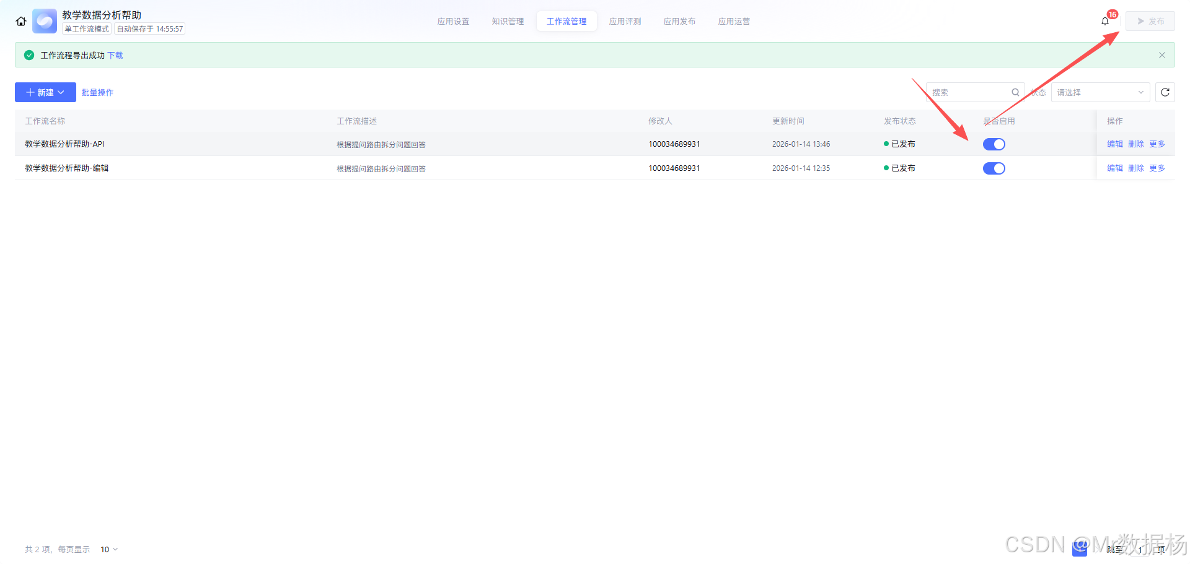Open the page size 10 dropdown
1190x564 pixels.
pyautogui.click(x=108, y=549)
